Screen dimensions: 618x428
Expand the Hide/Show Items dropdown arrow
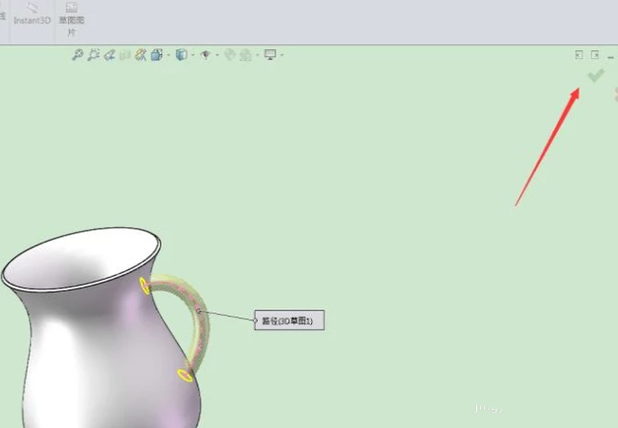click(x=217, y=55)
